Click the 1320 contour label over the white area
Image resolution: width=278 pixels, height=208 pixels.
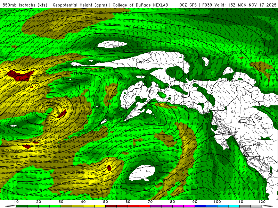(x=229, y=81)
